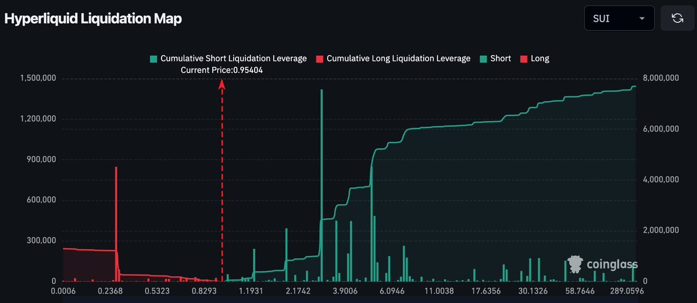Click the red dashed current price marker
The image size is (697, 303).
point(222,180)
